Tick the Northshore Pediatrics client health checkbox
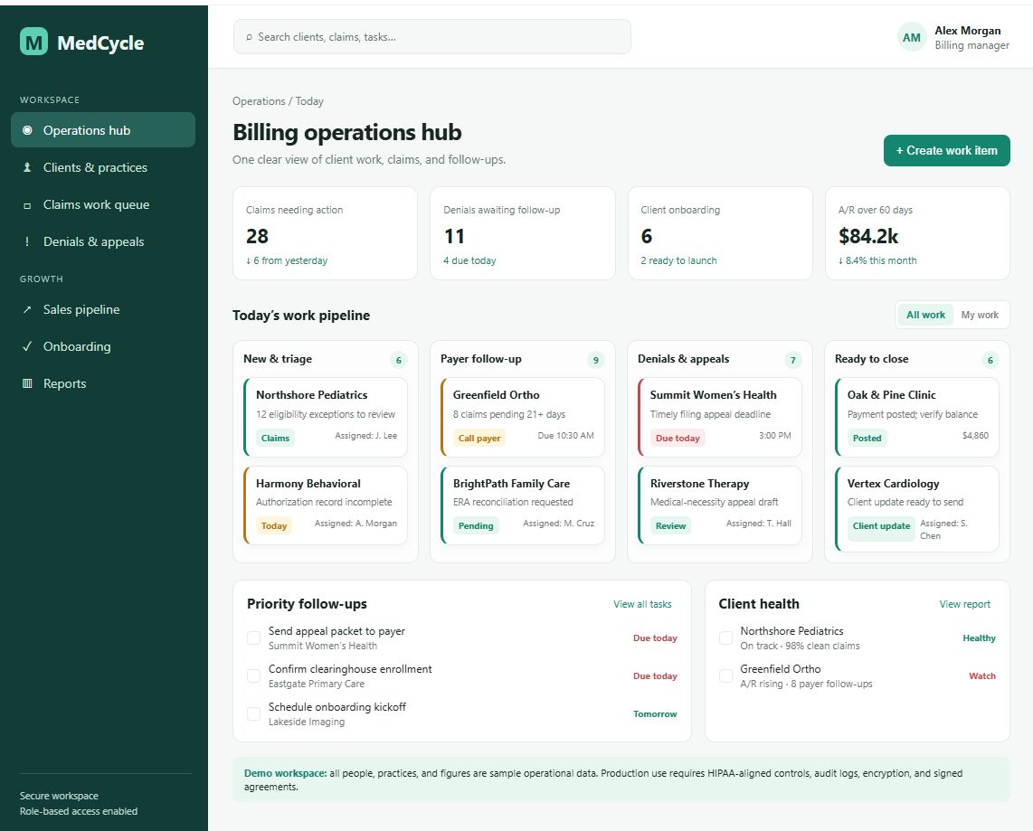The height and width of the screenshot is (831, 1033). pos(725,637)
